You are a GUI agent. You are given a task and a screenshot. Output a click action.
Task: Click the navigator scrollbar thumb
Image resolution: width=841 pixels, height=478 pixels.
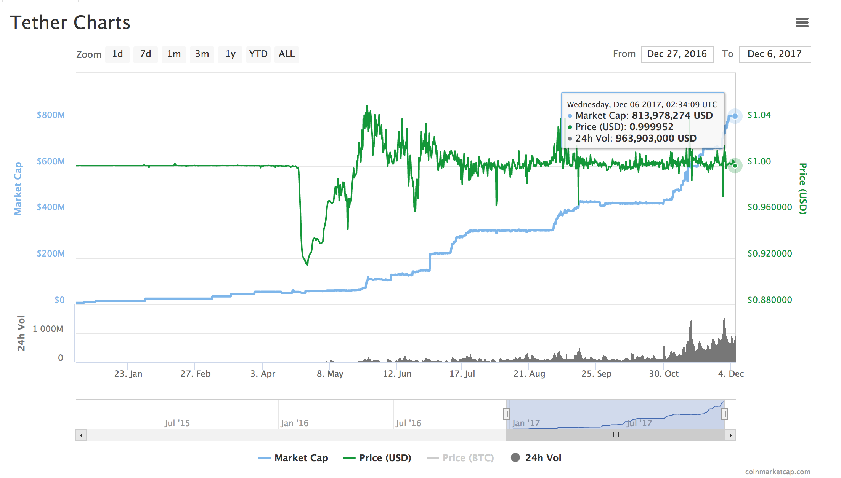(x=616, y=435)
